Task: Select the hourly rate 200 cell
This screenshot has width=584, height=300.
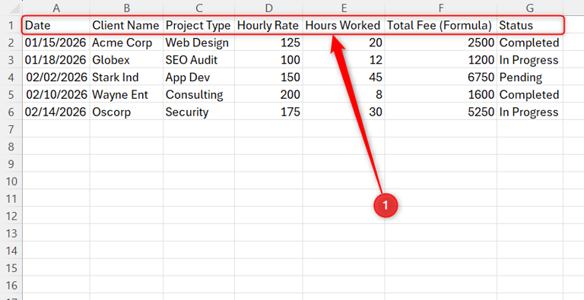Action: point(268,94)
